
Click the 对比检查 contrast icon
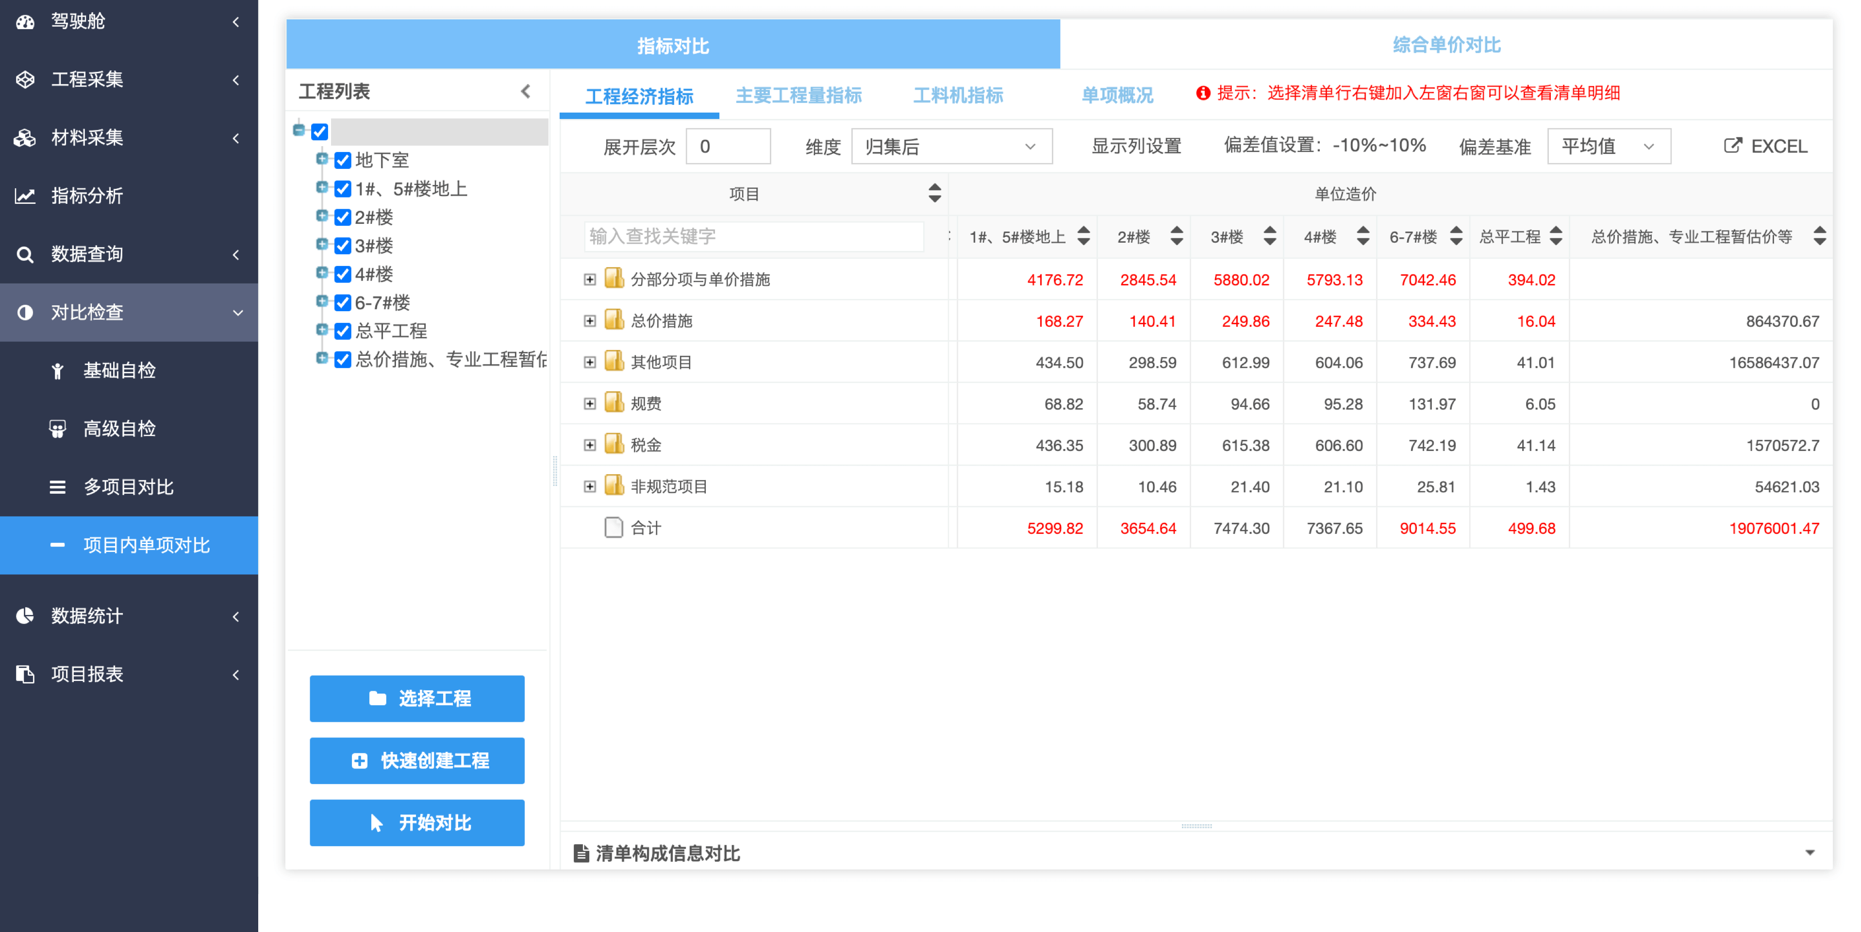click(25, 312)
